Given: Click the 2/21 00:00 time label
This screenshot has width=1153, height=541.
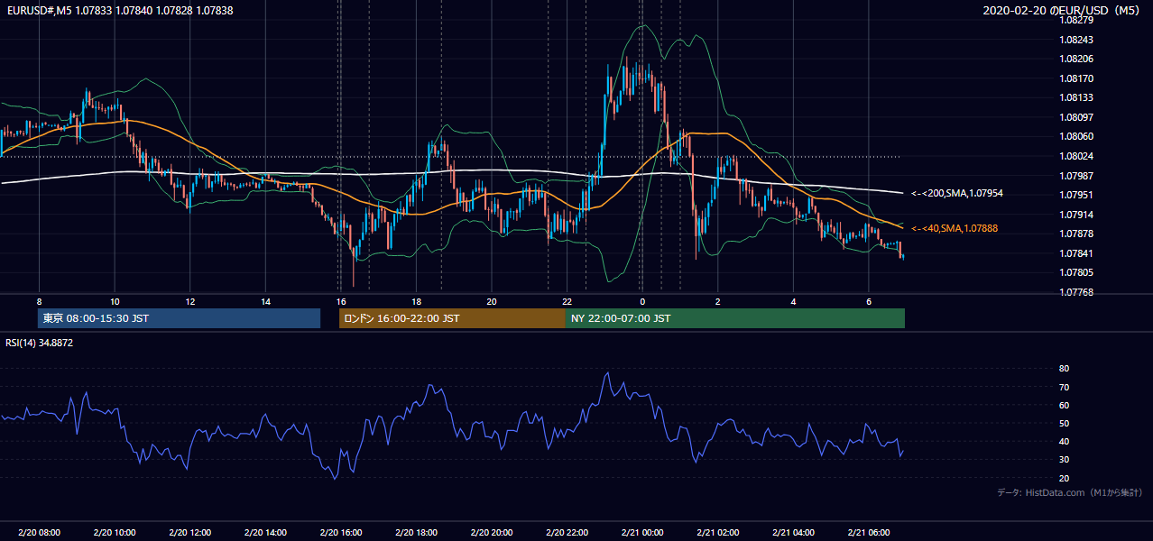Looking at the screenshot, I should click(x=641, y=533).
